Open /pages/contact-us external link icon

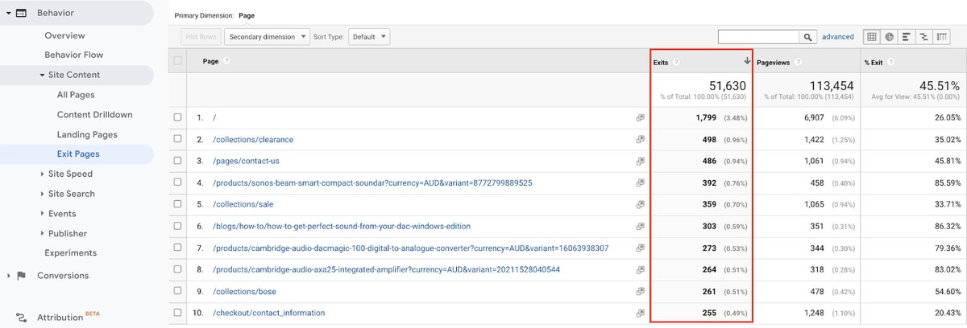pyautogui.click(x=640, y=161)
